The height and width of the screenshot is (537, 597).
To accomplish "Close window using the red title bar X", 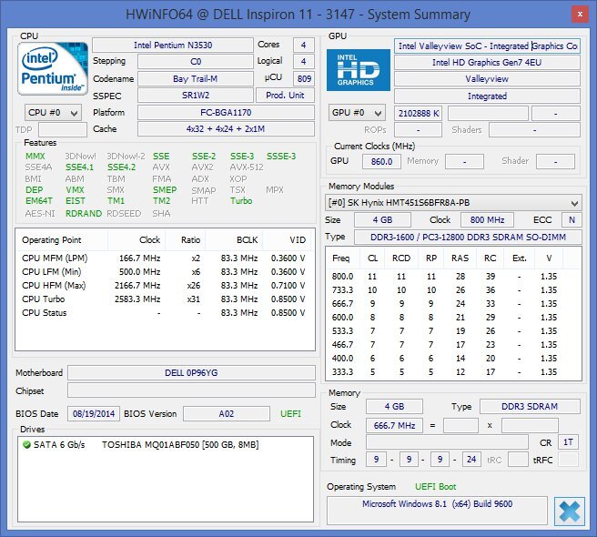I will (580, 15).
